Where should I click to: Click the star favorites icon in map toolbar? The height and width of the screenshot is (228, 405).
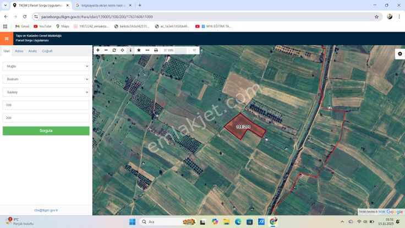[139, 50]
